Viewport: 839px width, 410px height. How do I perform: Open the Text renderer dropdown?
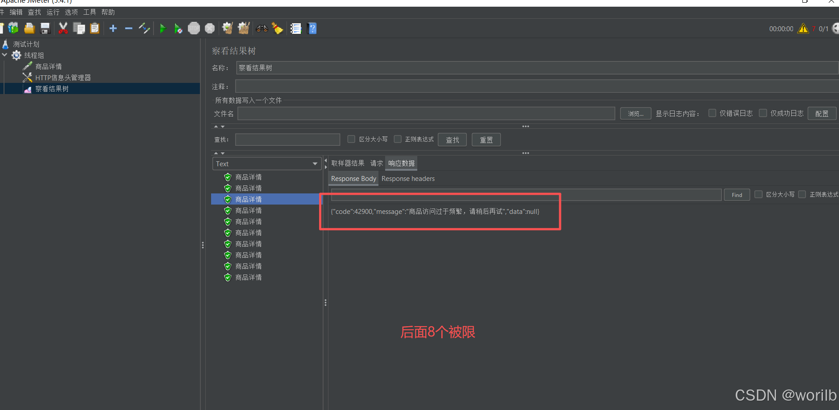pos(267,164)
